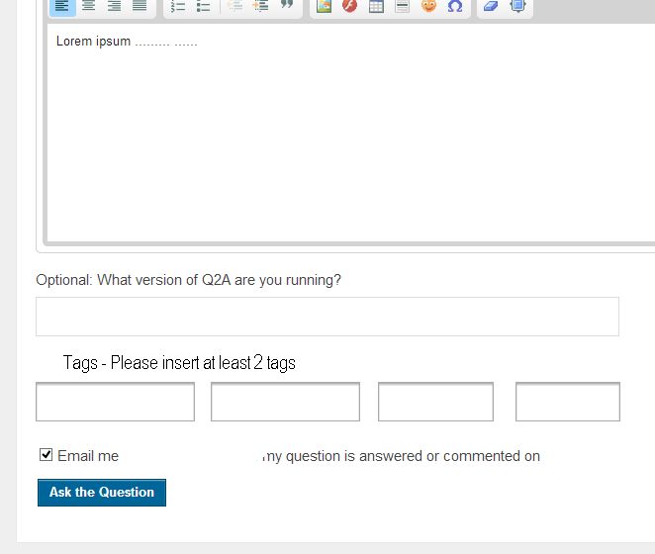
Task: Focus the Q2A version input field
Action: 327,317
